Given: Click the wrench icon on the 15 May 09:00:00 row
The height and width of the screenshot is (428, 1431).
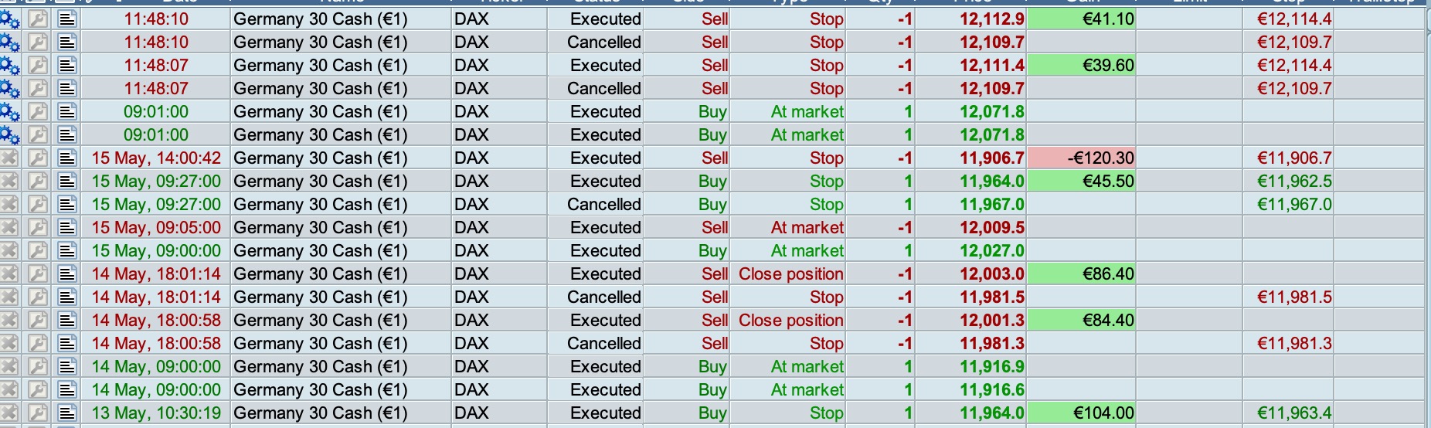Looking at the screenshot, I should click(38, 251).
